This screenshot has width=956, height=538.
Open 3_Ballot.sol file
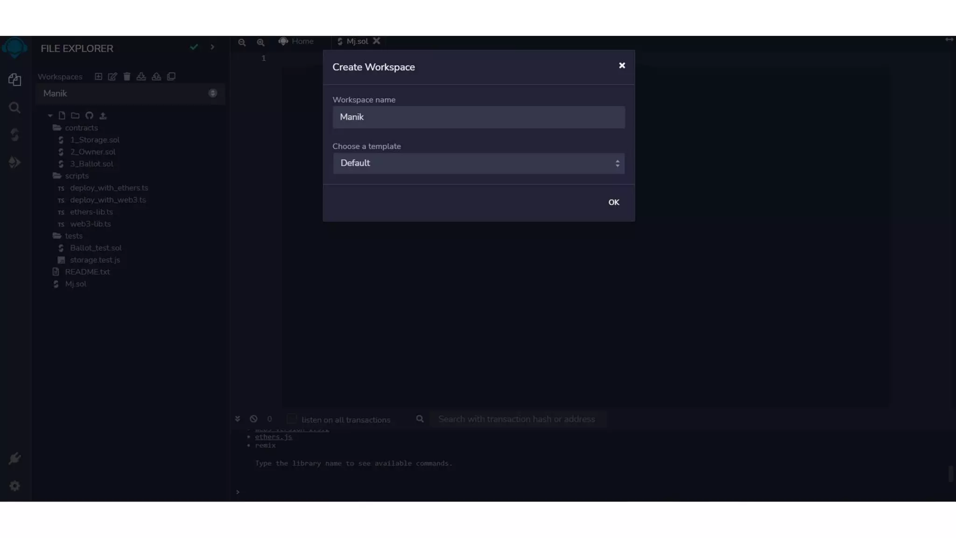91,164
